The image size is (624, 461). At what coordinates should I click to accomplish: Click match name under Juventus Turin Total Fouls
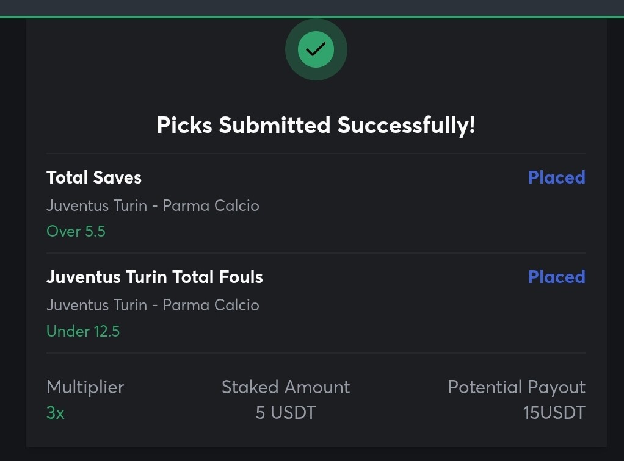click(153, 306)
